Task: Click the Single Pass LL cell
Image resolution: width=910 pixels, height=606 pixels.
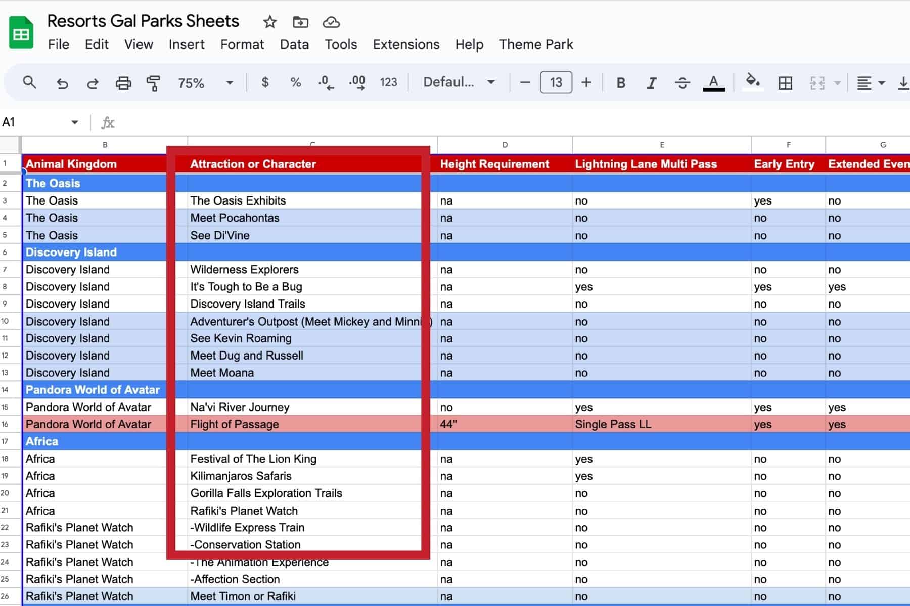Action: (662, 424)
